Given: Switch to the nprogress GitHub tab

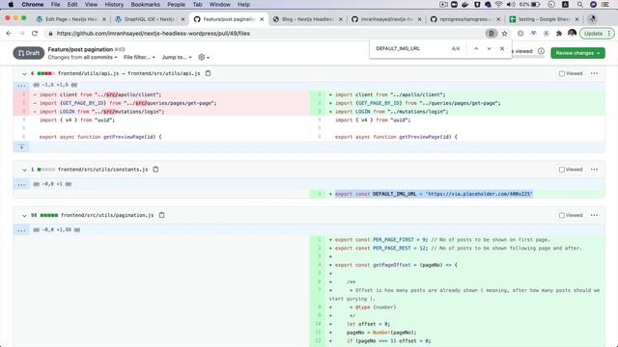Looking at the screenshot, I should [x=465, y=19].
